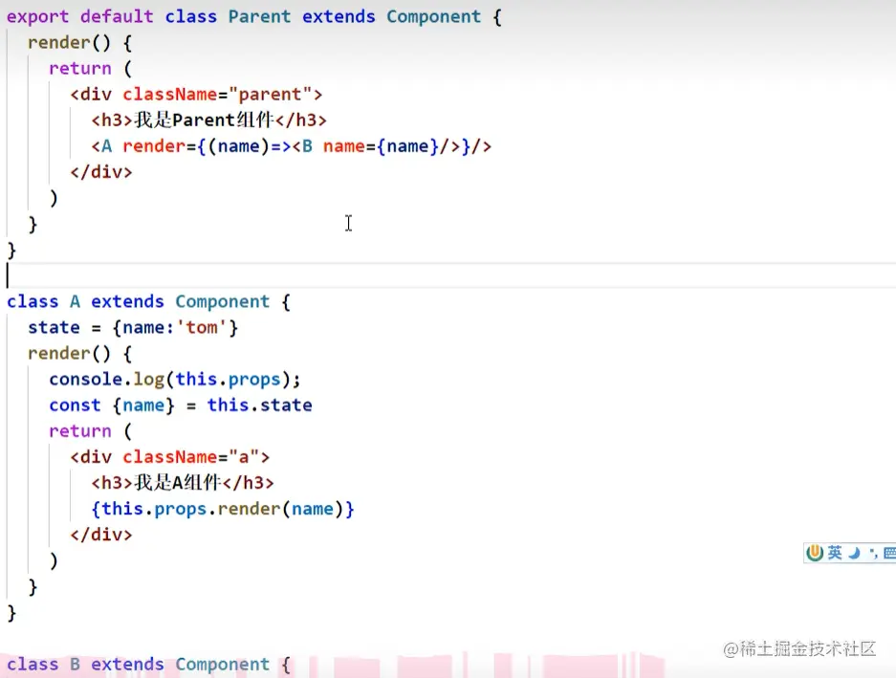Click the '<A render={(name)=>' line
Screen dimensions: 896x678
[x=291, y=146]
